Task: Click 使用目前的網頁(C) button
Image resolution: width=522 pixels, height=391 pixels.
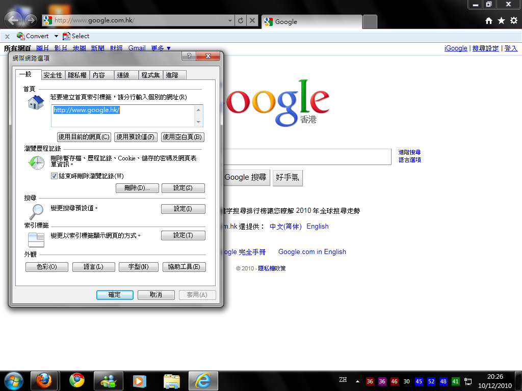Action: [84, 137]
